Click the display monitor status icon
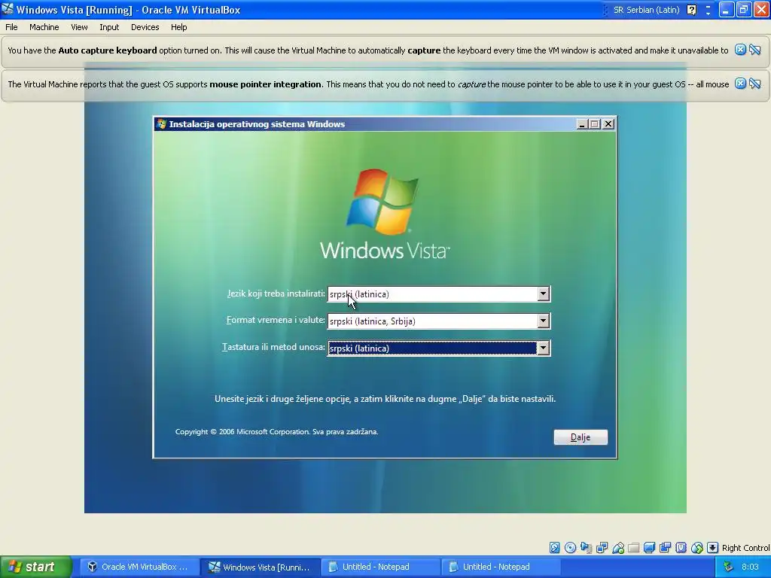The width and height of the screenshot is (771, 578). 650,548
